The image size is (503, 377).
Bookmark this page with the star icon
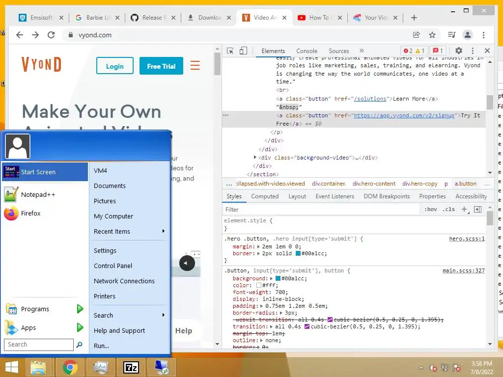(x=432, y=35)
